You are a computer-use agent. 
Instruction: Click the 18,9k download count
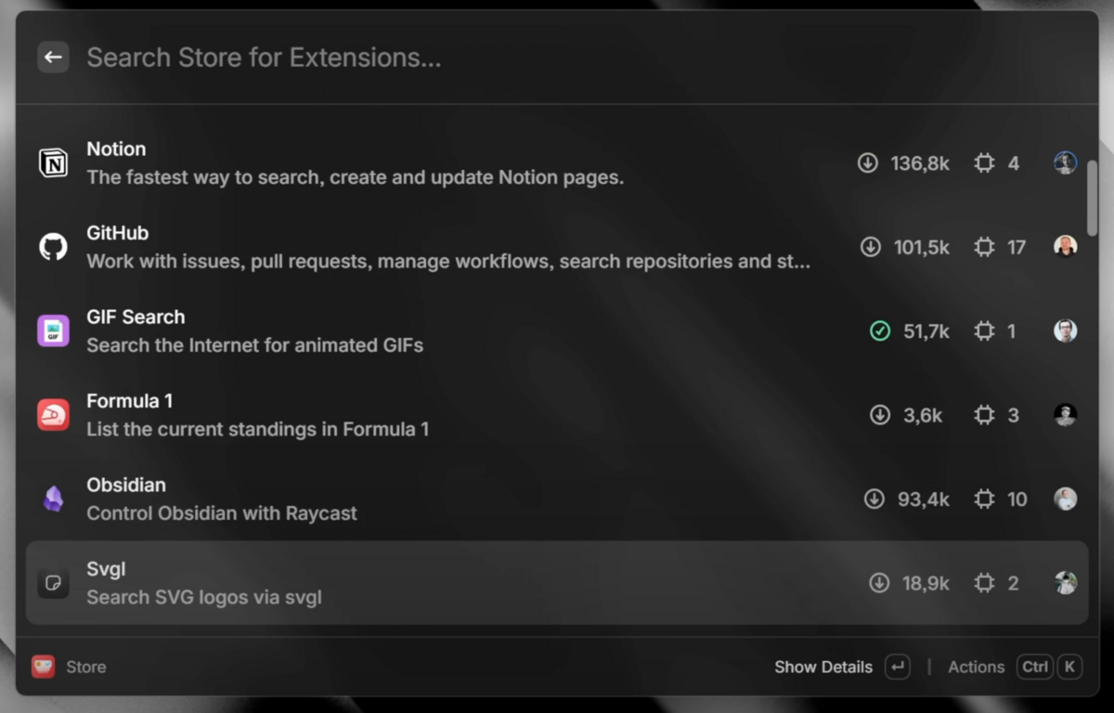(926, 583)
